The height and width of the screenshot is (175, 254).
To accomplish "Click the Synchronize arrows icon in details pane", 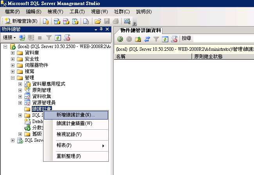I will pyautogui.click(x=147, y=39).
